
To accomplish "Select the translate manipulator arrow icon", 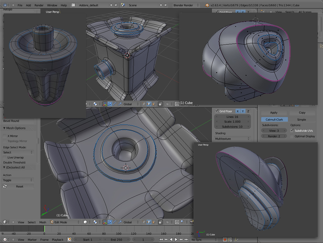I will click(110, 222).
